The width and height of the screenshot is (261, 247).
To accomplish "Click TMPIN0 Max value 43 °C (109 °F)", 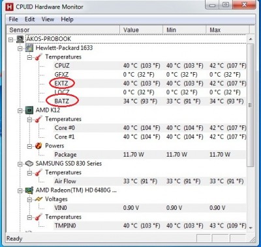I will [x=228, y=226].
